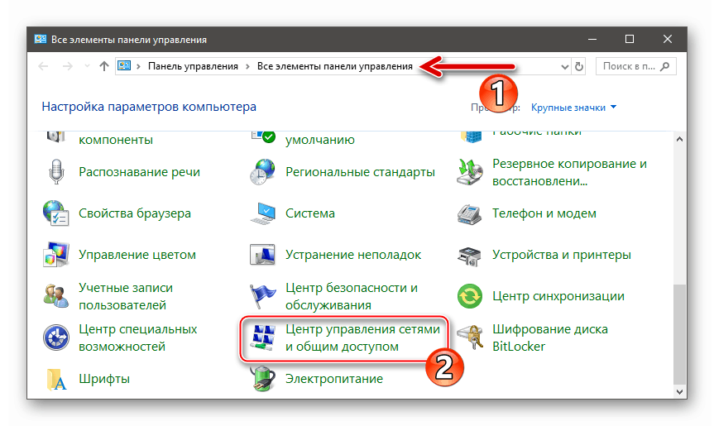Open Региональные стандарты link

coord(360,172)
